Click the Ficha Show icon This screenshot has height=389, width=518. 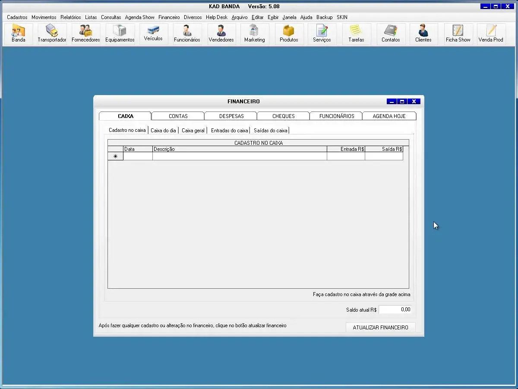tap(458, 34)
